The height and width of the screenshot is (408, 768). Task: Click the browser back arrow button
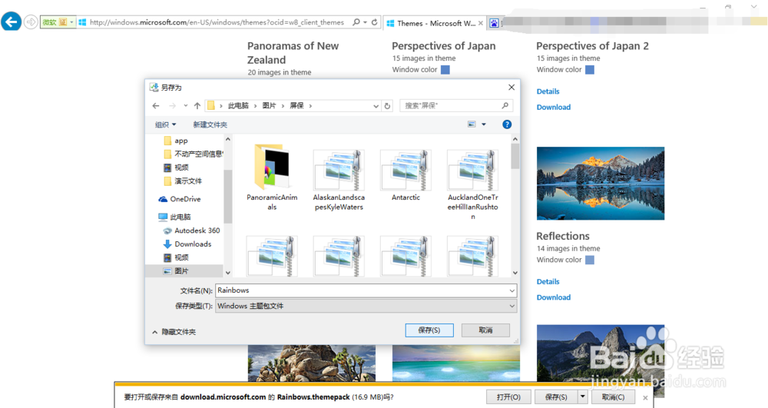12,22
